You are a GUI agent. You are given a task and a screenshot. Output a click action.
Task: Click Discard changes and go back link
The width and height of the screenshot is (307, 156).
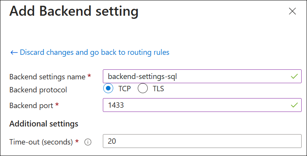point(94,52)
